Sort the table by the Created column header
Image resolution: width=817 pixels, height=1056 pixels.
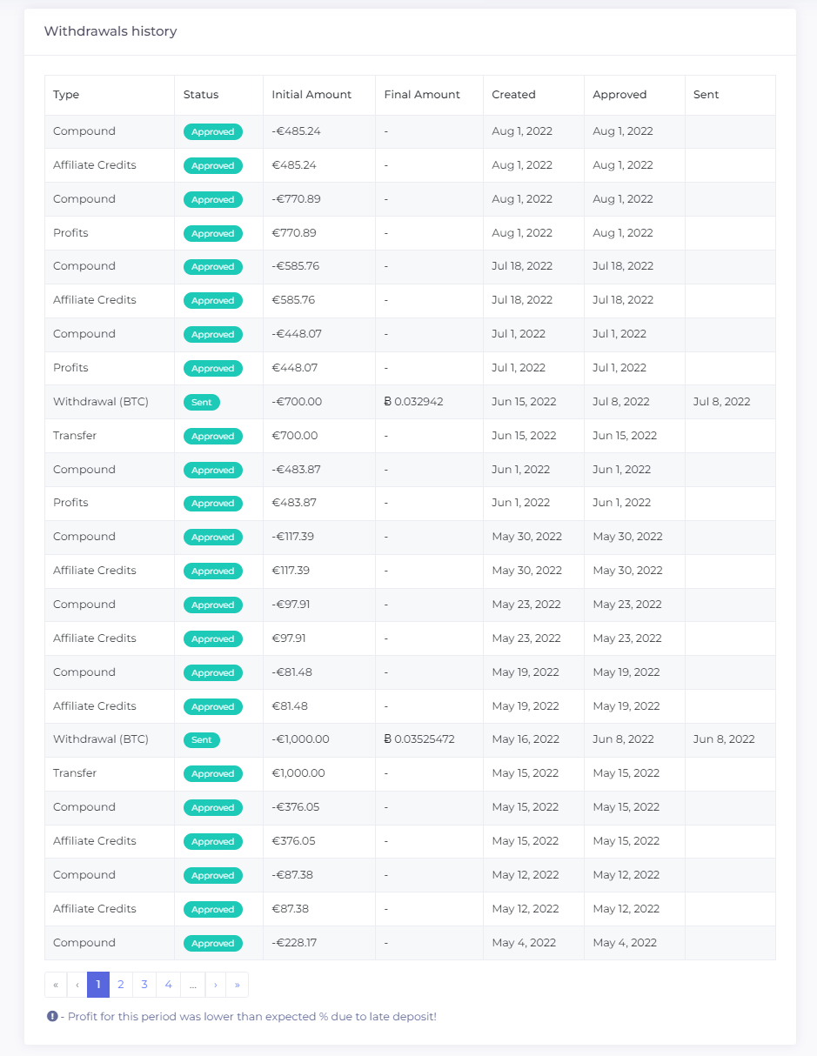(x=513, y=94)
